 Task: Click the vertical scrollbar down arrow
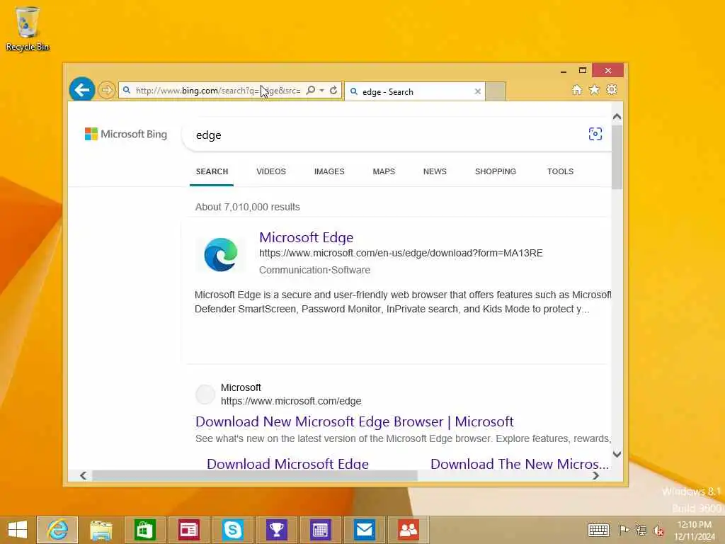coord(617,454)
